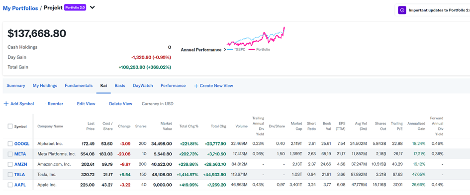Open the Performance tab

pyautogui.click(x=173, y=85)
